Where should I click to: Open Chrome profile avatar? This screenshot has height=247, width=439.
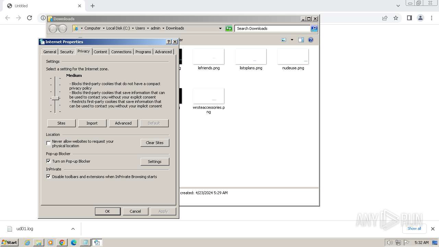[420, 18]
